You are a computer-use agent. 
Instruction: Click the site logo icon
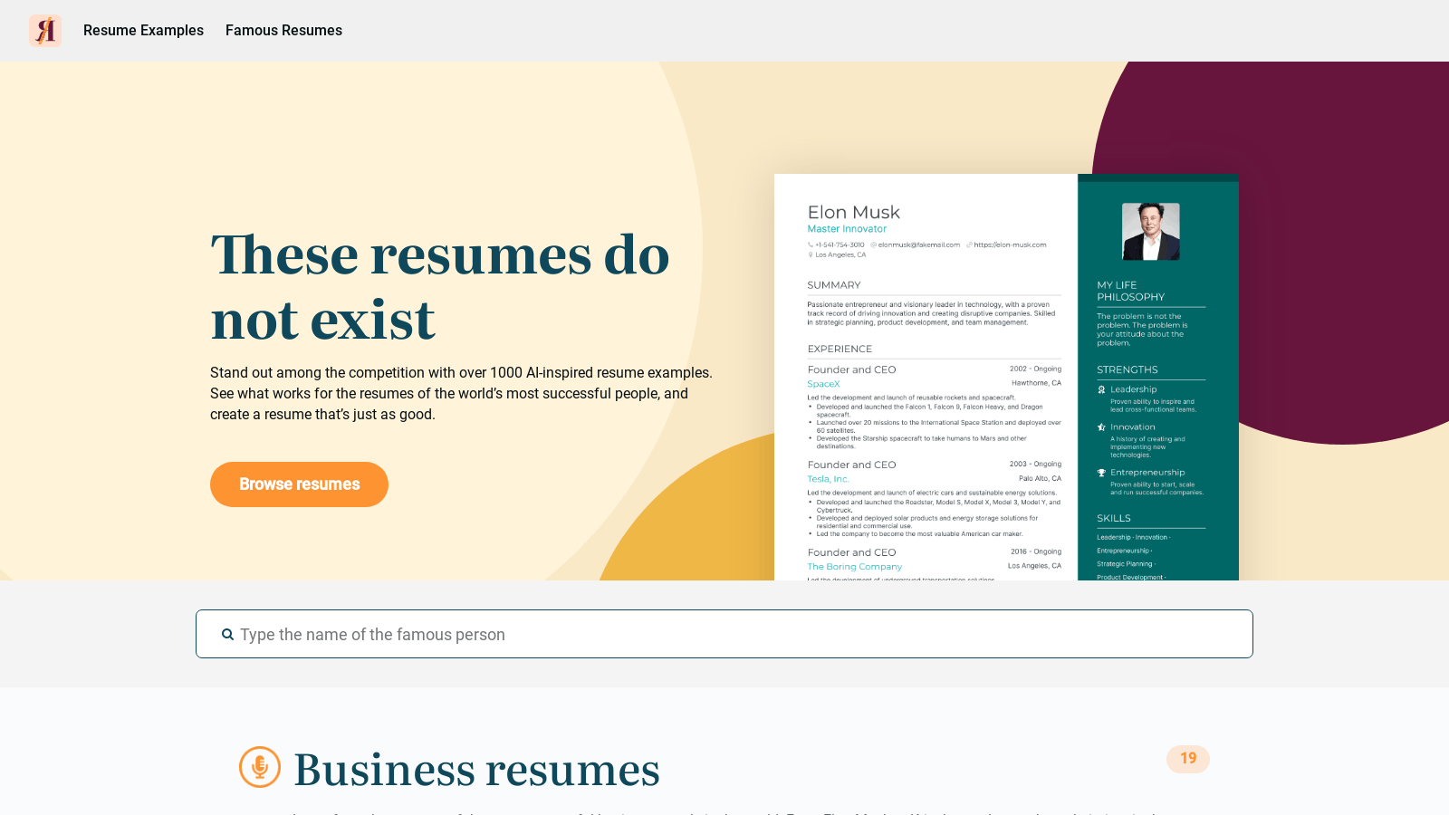coord(45,31)
